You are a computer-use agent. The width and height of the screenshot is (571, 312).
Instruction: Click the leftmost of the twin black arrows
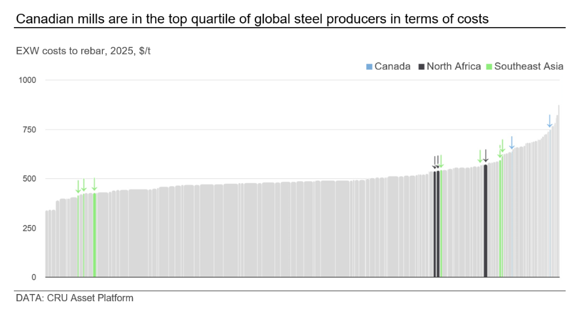tap(435, 162)
